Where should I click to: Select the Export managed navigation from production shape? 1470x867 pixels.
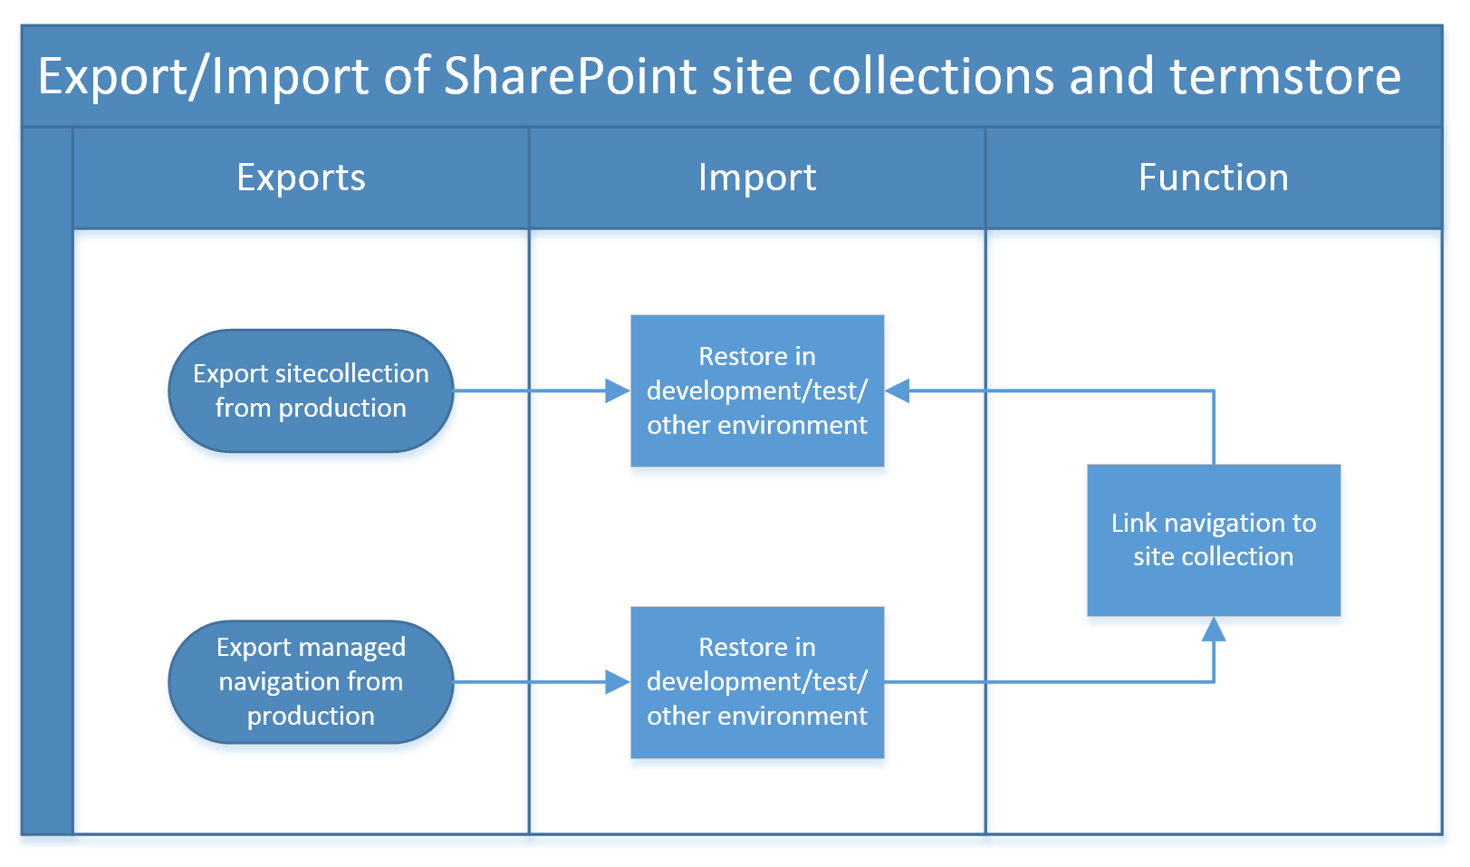pyautogui.click(x=311, y=681)
